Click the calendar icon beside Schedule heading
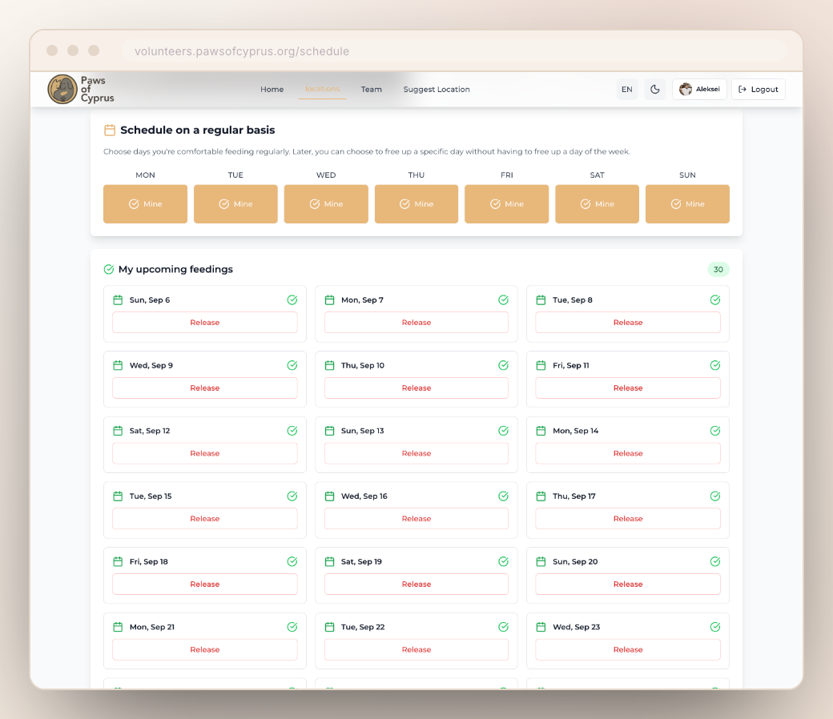The image size is (833, 719). point(110,130)
